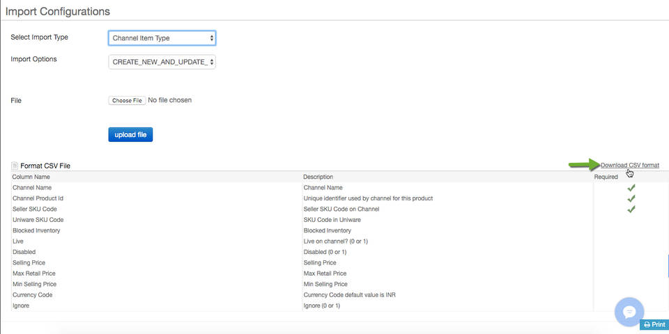
Task: Click the Currency Code column name cell
Action: point(33,295)
